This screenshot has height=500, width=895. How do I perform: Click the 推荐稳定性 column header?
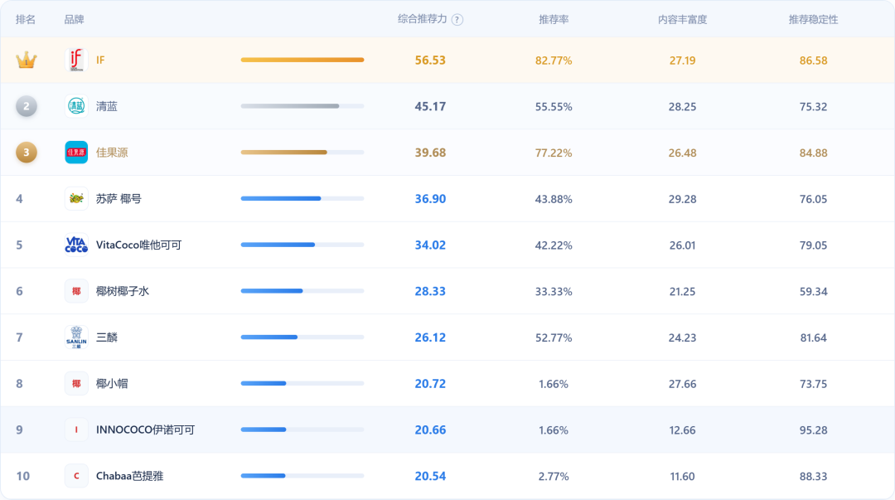click(814, 19)
